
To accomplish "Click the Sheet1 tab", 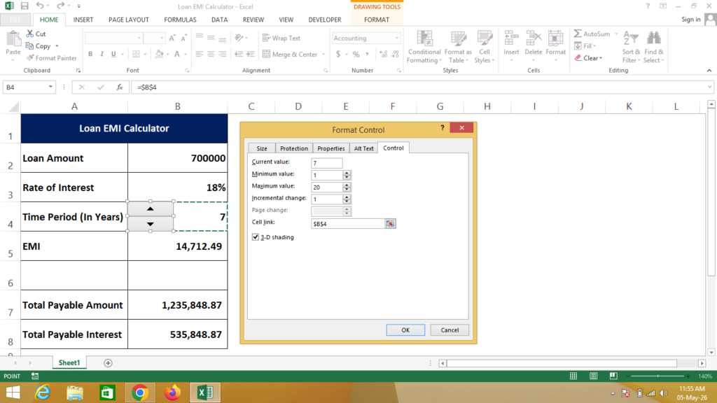I will tap(69, 363).
